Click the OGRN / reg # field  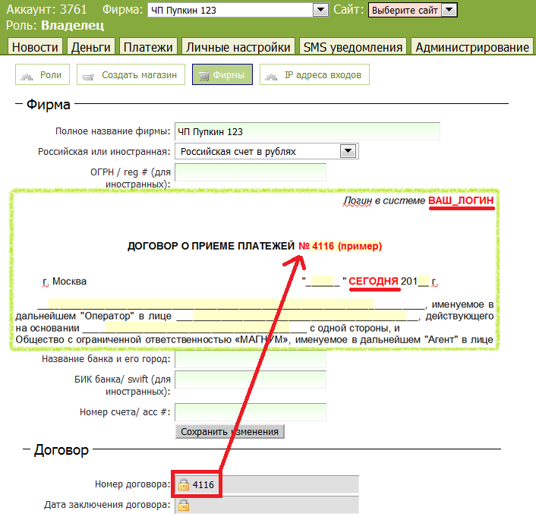[250, 172]
